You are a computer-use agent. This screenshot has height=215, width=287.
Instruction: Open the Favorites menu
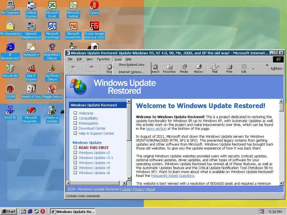coord(103,59)
